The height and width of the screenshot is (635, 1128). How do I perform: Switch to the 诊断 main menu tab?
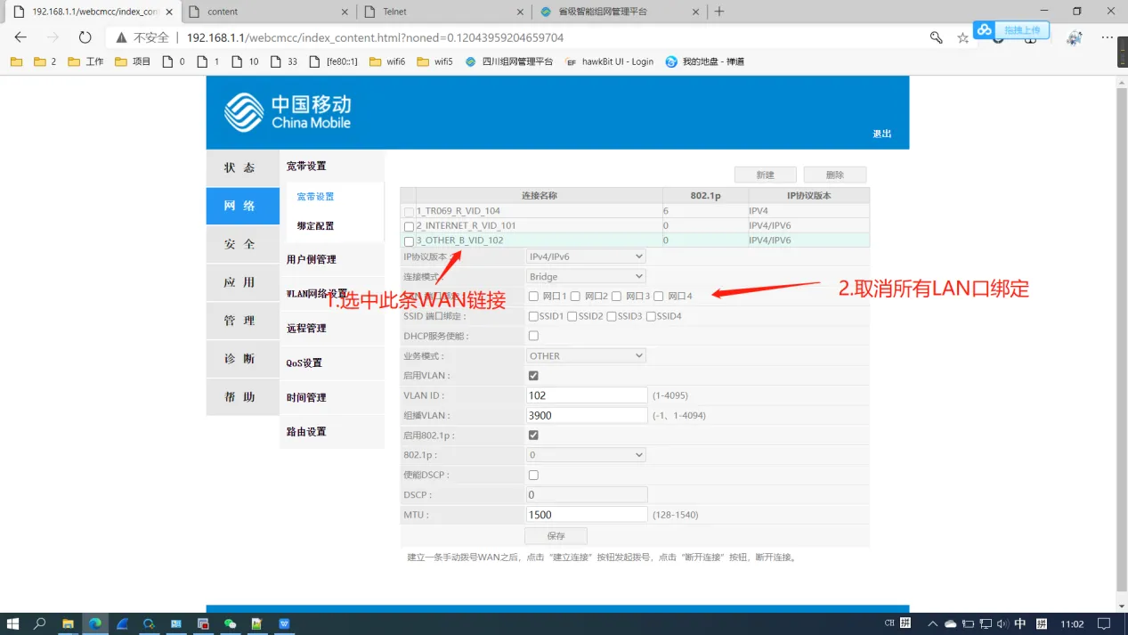pyautogui.click(x=242, y=359)
